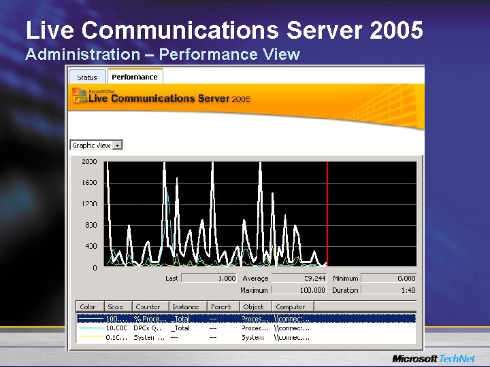Click the 800 axis label on graph
The width and height of the screenshot is (490, 367).
tap(91, 225)
